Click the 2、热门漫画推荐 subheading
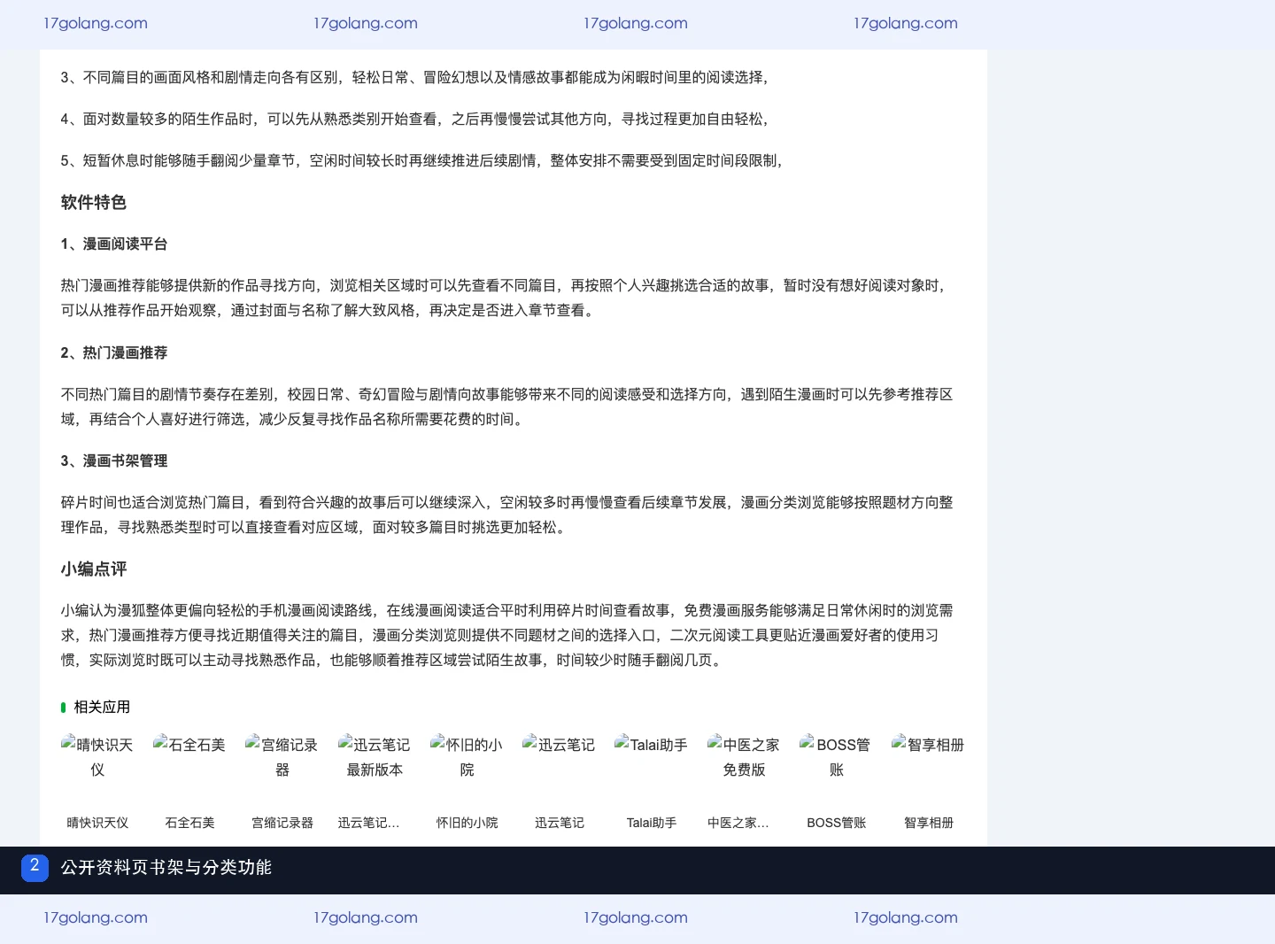 [x=114, y=352]
